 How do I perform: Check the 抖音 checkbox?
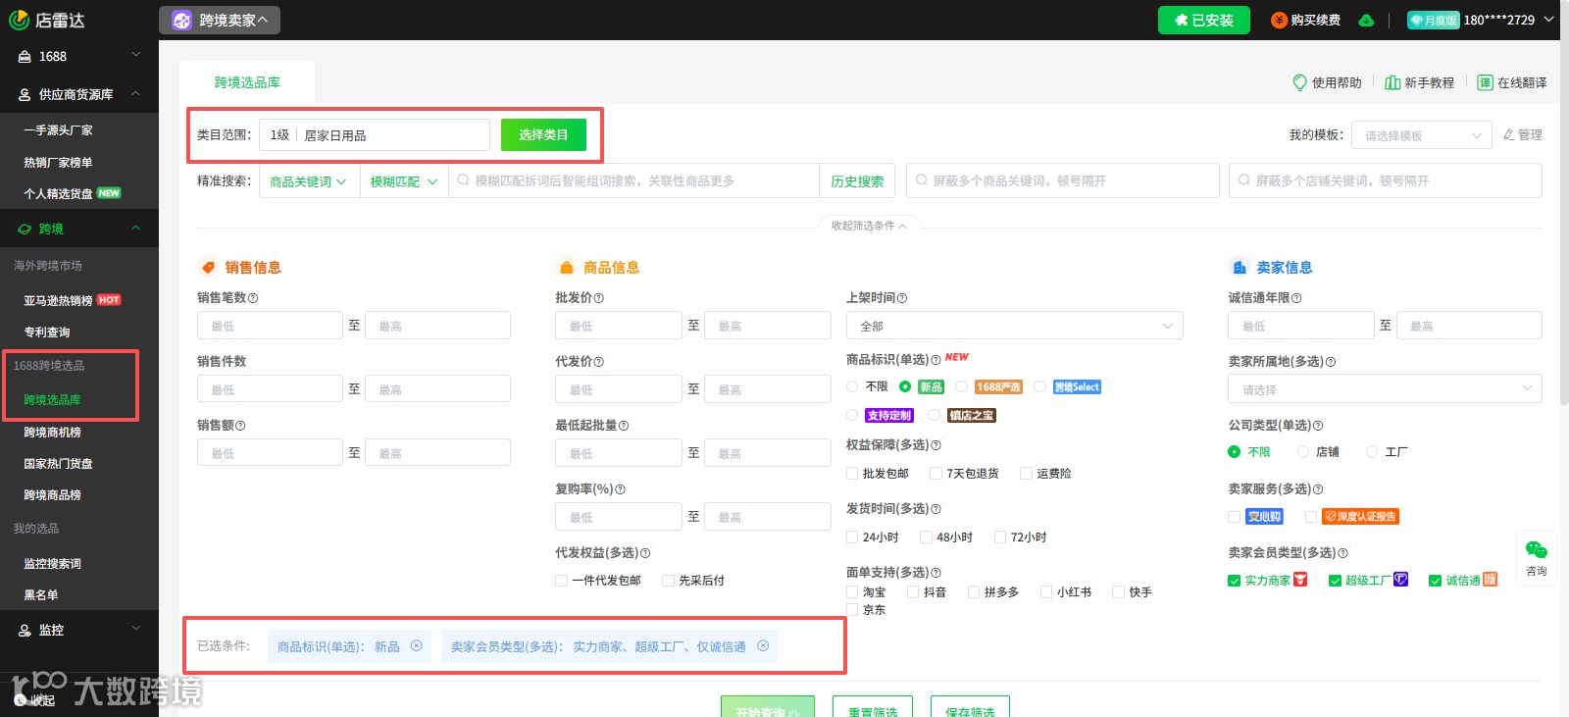(913, 592)
